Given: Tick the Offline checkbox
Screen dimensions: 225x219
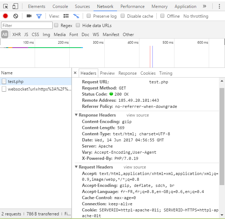Looking at the screenshot, I should coord(162,16).
